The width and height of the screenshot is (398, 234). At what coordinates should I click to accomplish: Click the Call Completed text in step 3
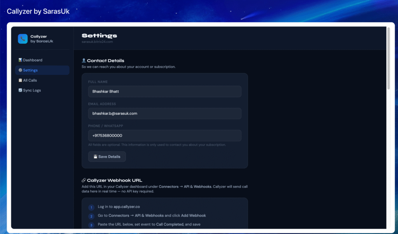pyautogui.click(x=169, y=224)
